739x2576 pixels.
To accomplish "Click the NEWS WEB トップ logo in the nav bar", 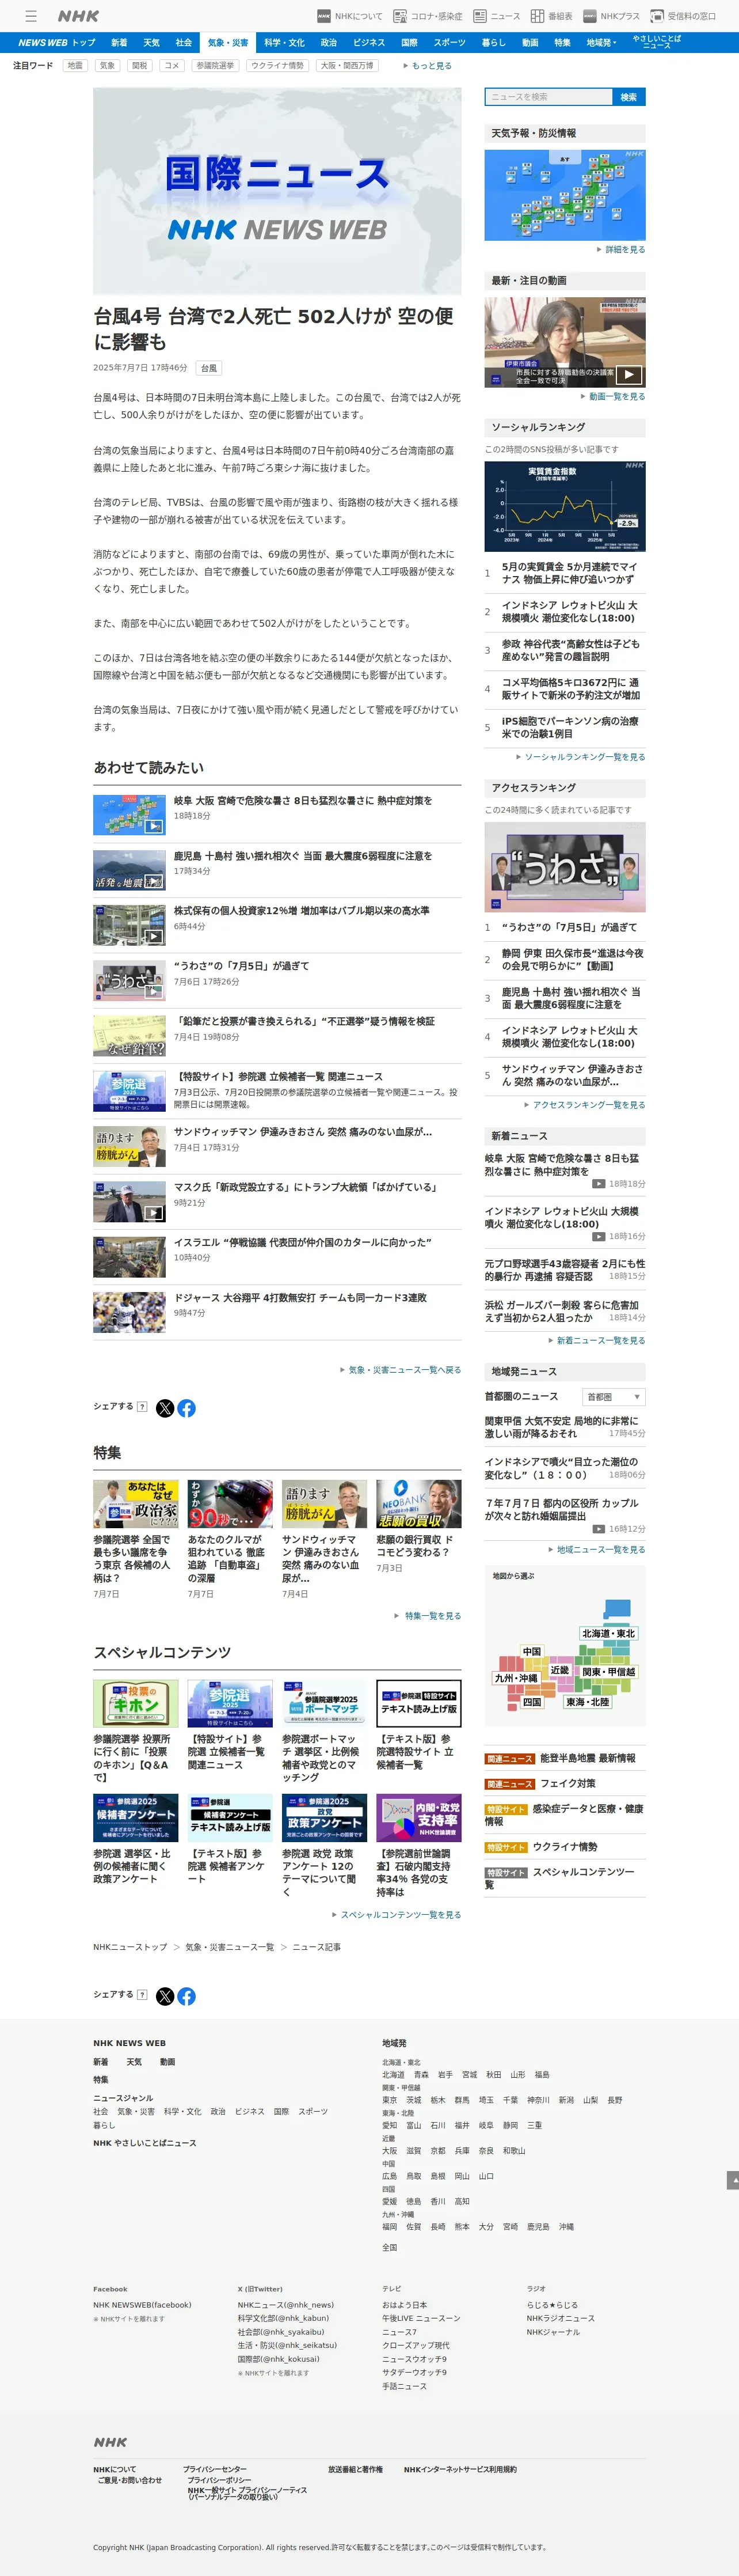I will tap(57, 43).
